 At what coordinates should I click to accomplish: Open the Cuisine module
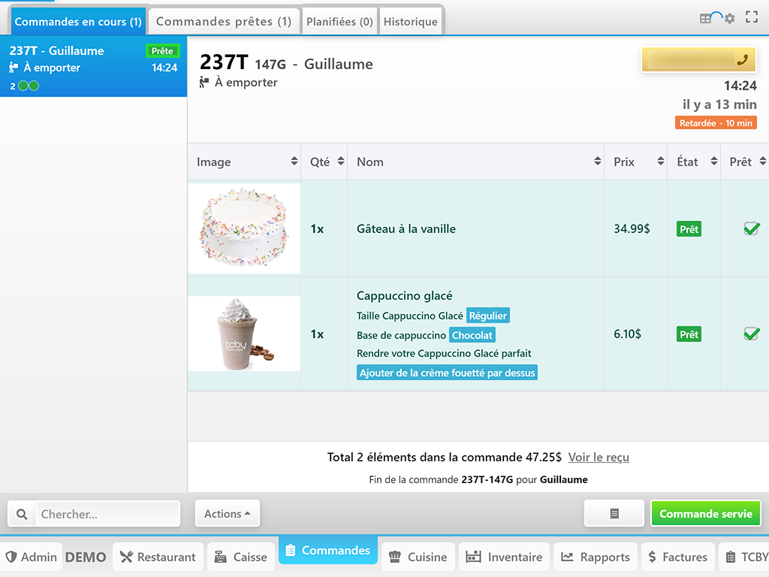[418, 557]
